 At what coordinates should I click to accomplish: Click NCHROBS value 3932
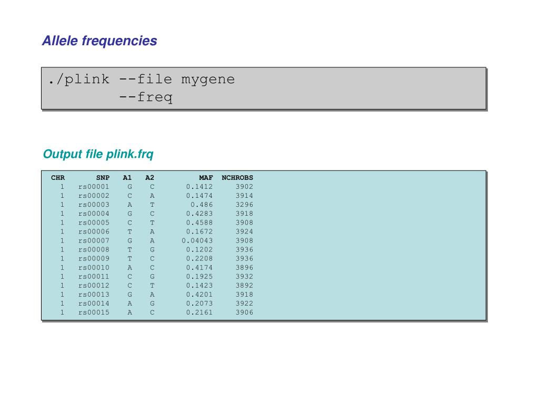(244, 276)
